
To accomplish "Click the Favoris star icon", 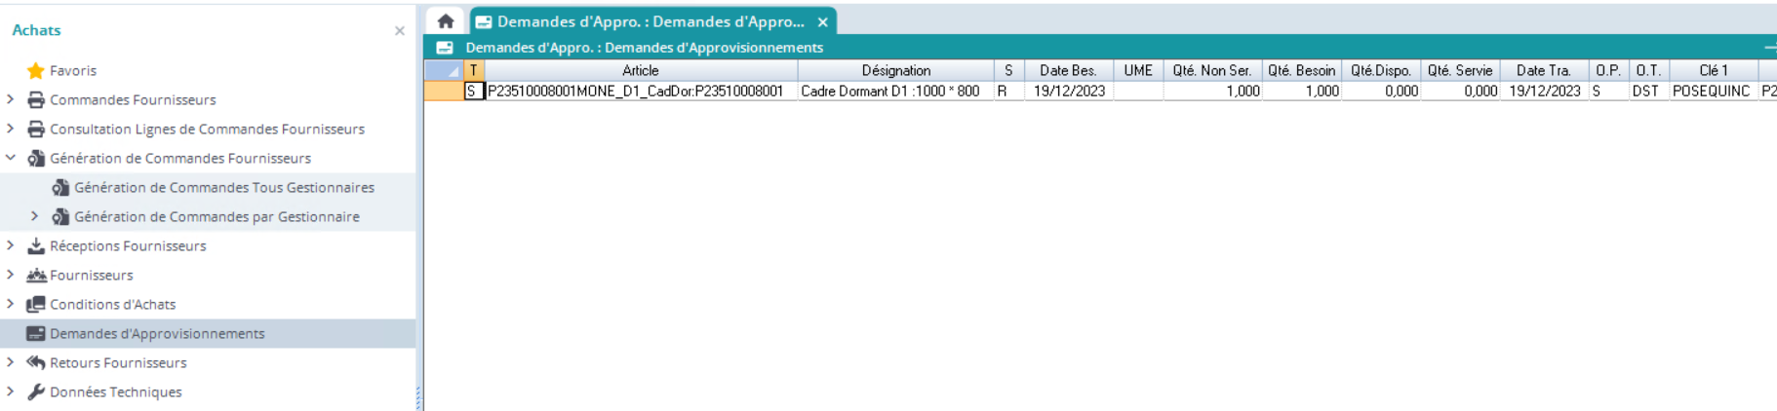I will coord(36,70).
